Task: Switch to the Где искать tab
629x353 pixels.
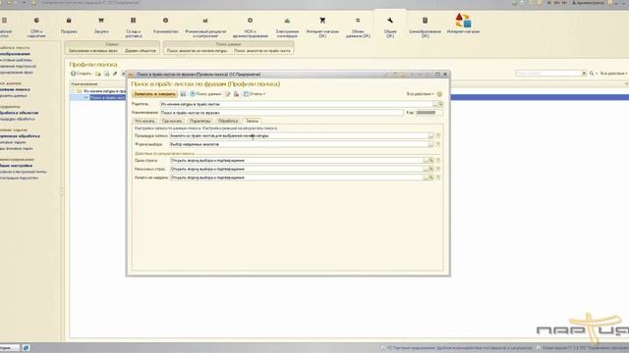Action: pos(172,121)
